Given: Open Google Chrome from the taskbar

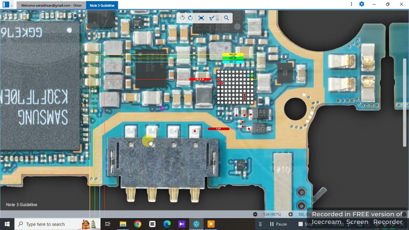Looking at the screenshot, I should (138, 224).
